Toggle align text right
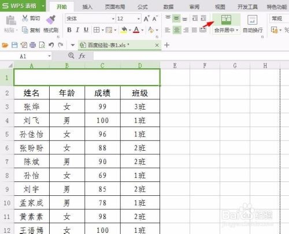The width and height of the screenshot is (289, 234). point(186,30)
